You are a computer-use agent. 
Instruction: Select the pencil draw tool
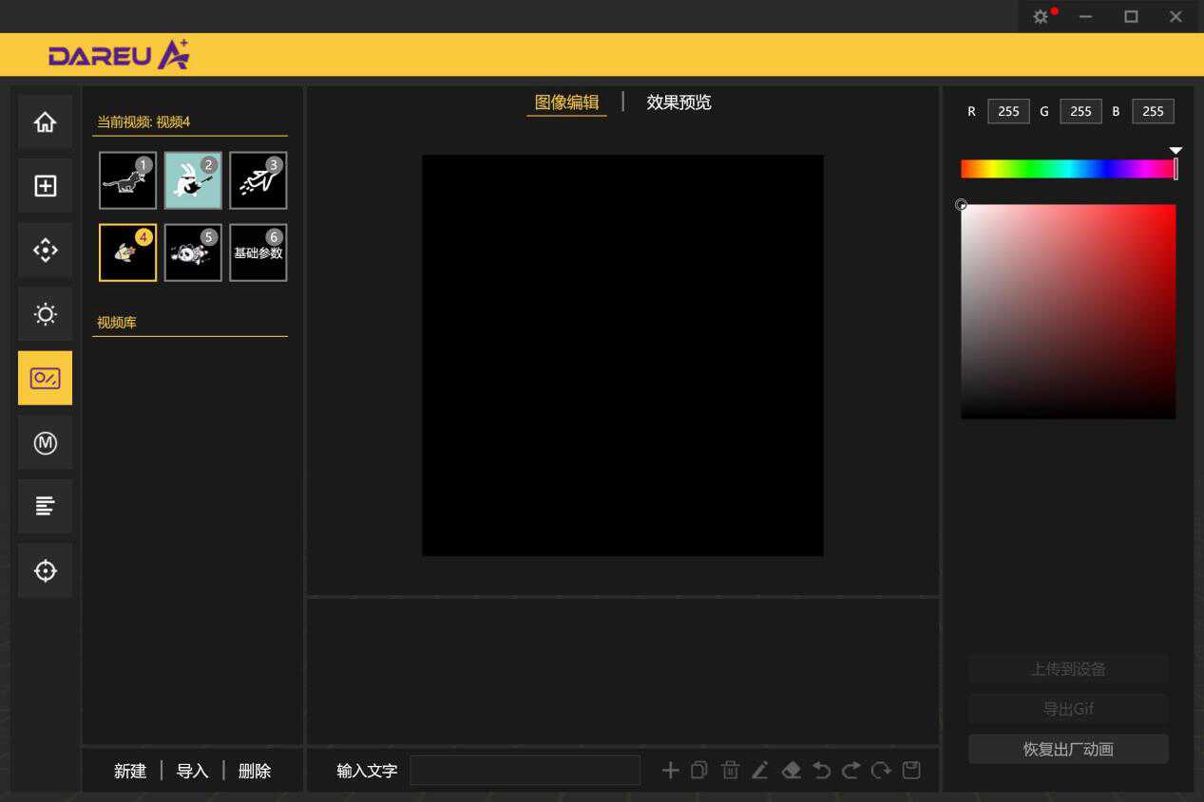pos(759,771)
